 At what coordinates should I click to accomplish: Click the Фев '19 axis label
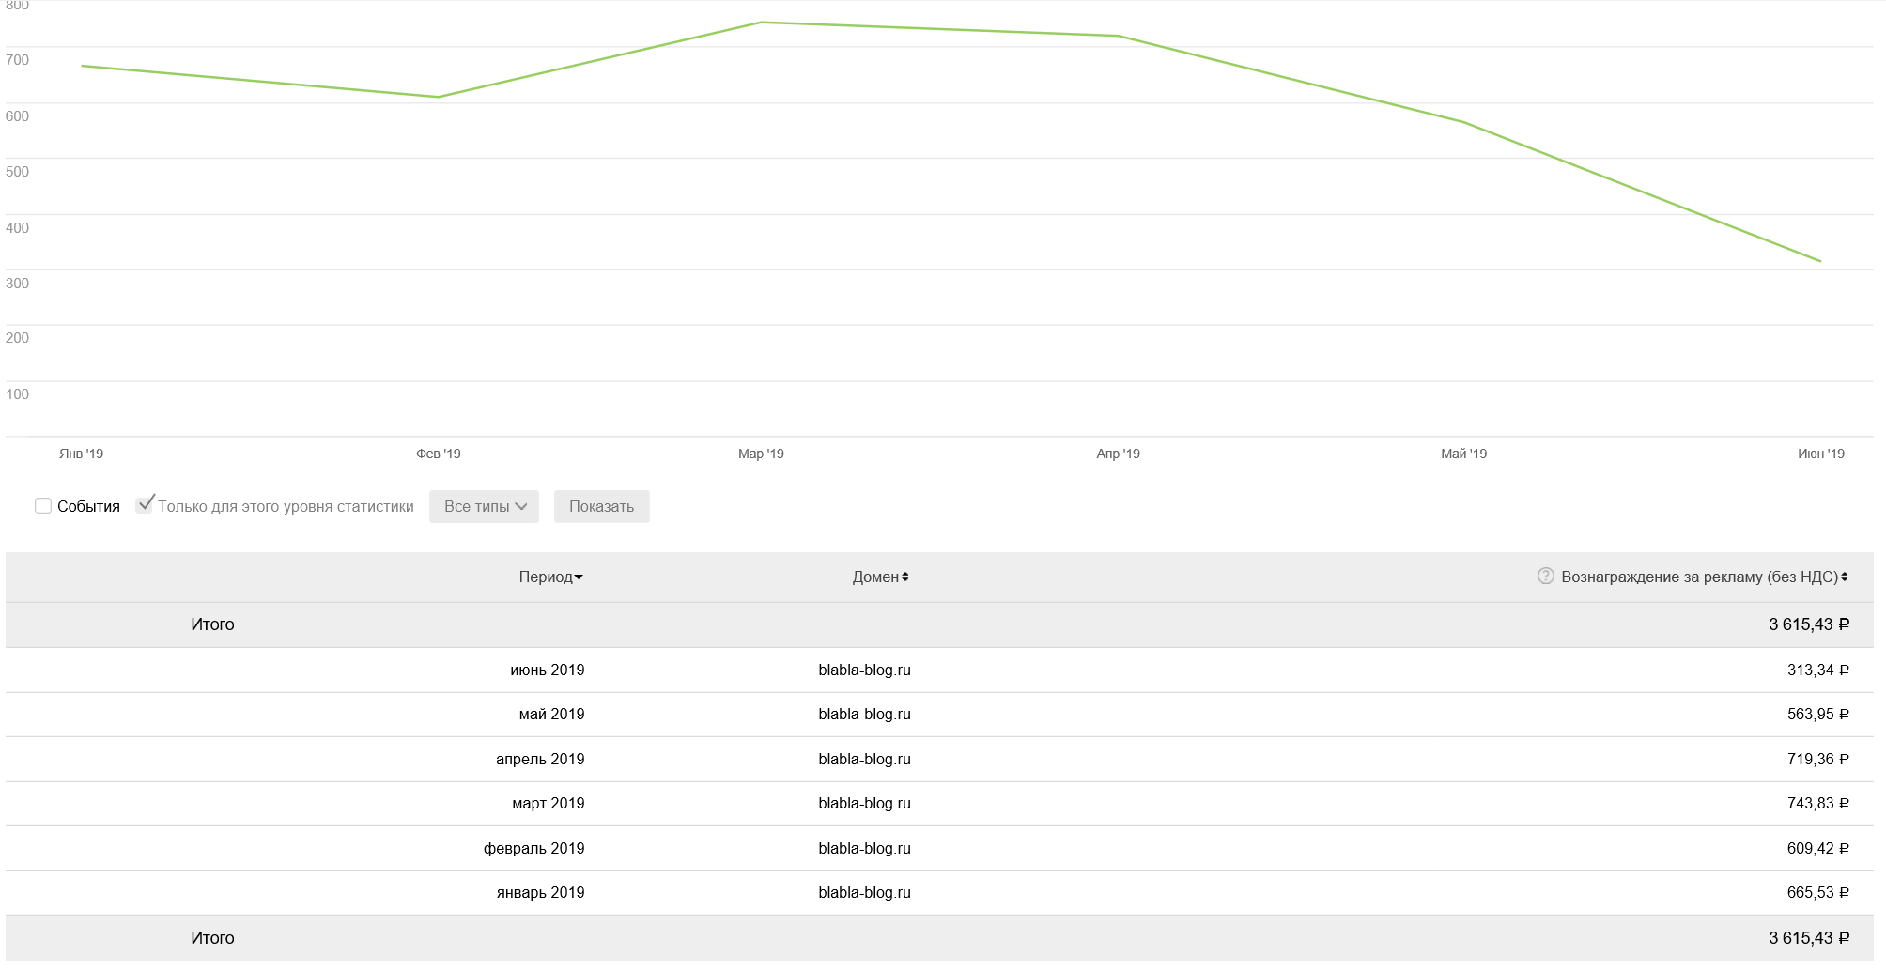pyautogui.click(x=439, y=454)
